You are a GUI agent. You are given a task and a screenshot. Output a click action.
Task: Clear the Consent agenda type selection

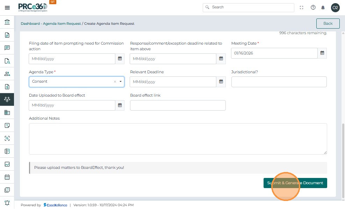[x=115, y=82]
